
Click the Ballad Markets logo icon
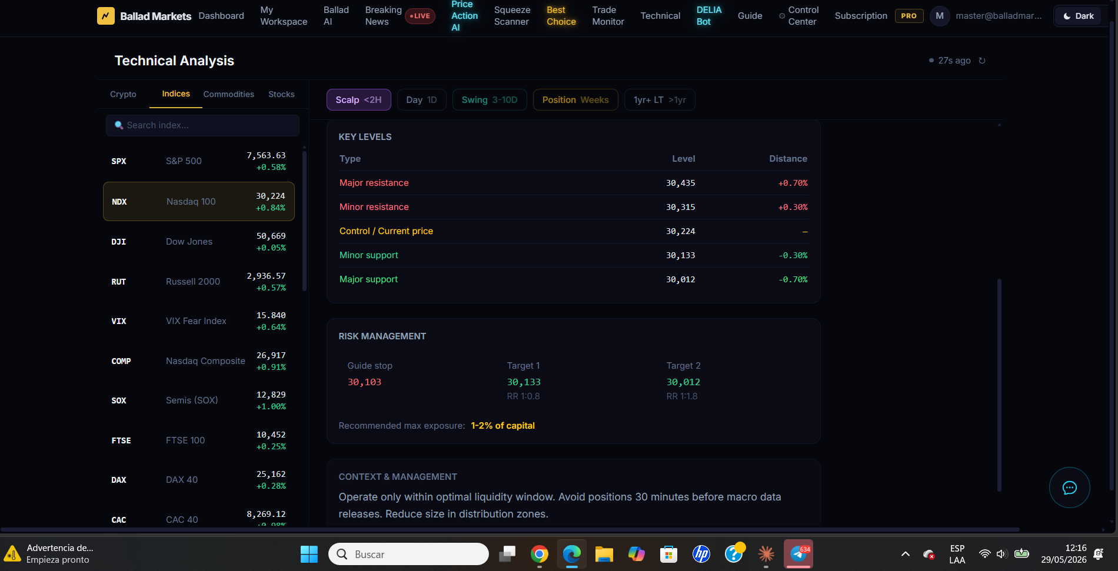coord(105,16)
